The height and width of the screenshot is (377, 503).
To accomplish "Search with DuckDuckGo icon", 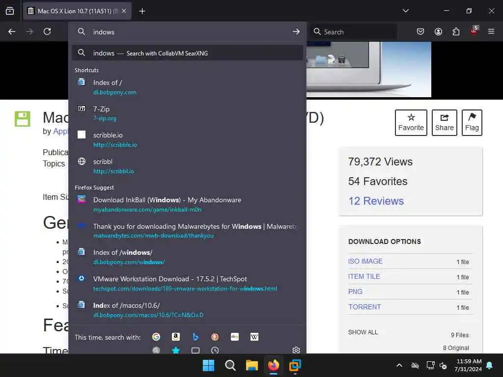I will 215,337.
